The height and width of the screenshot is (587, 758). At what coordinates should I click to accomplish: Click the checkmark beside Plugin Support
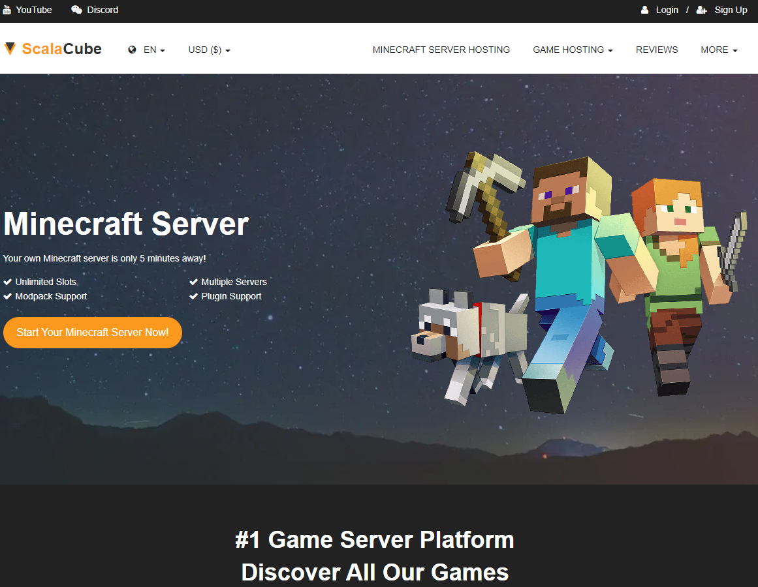(x=193, y=296)
